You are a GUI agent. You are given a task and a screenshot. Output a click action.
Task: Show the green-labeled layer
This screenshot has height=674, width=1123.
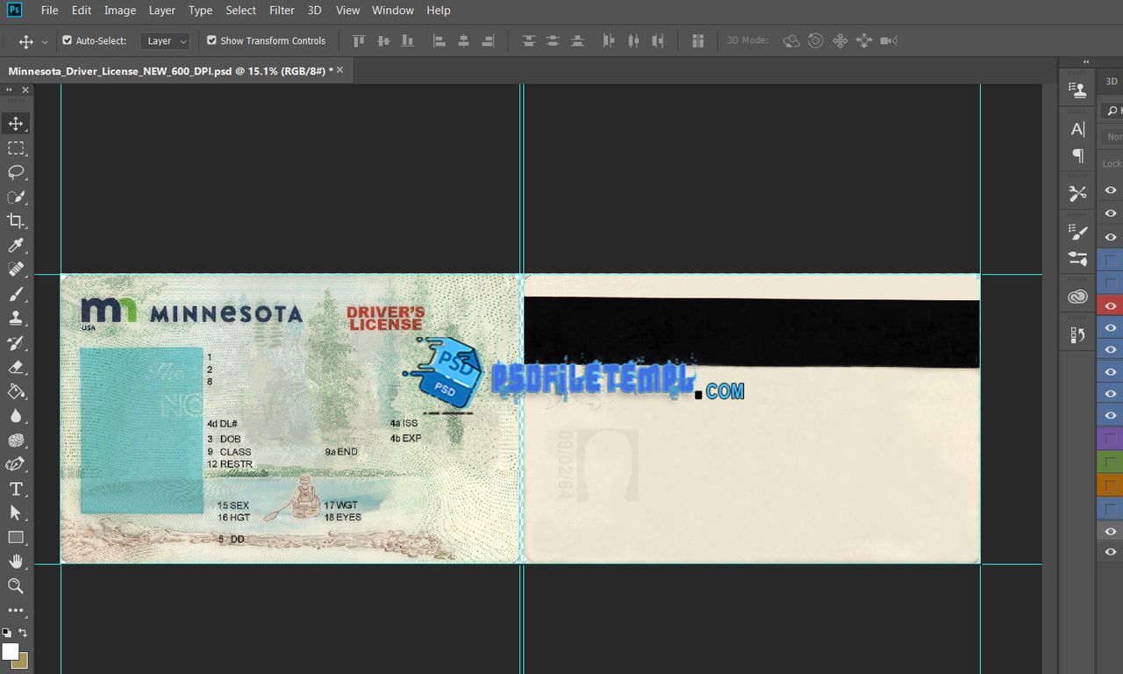pyautogui.click(x=1111, y=462)
